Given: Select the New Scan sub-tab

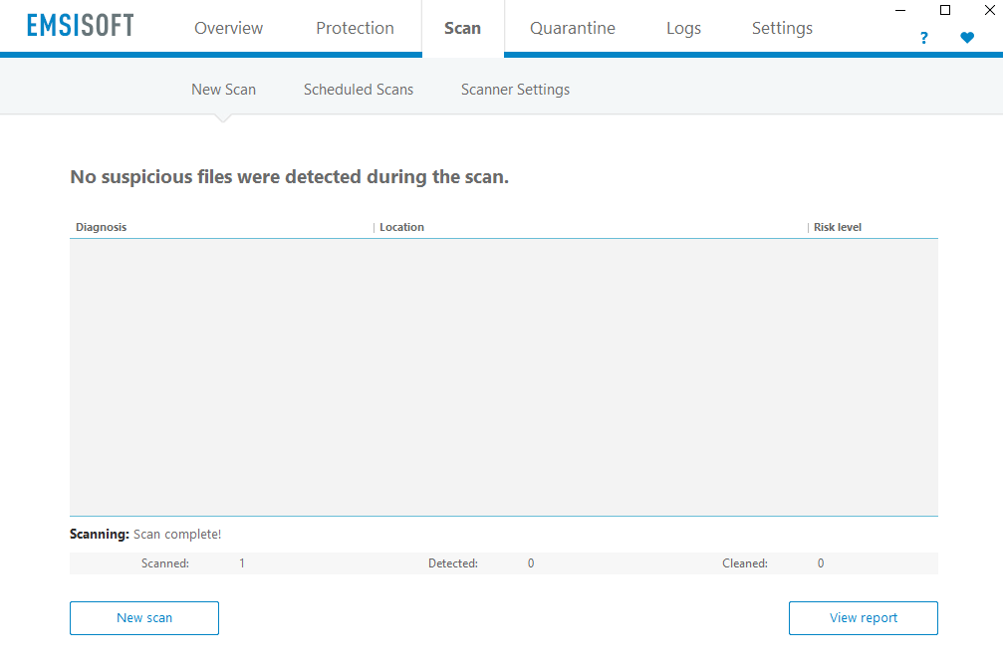Looking at the screenshot, I should (223, 90).
